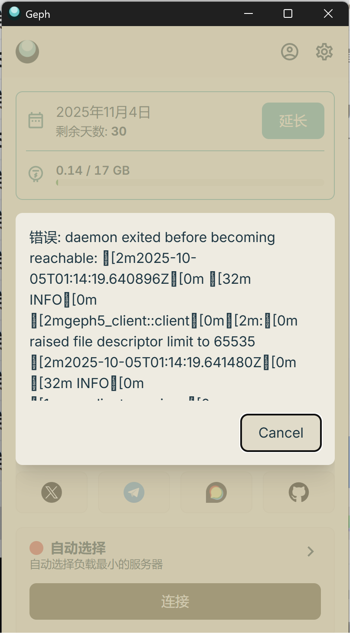
Task: Click the bandwidth lightning icon near data usage
Action: coord(36,173)
